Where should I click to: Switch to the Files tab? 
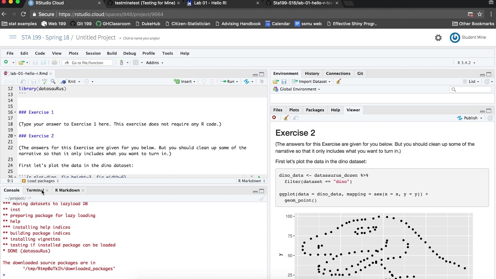click(278, 110)
